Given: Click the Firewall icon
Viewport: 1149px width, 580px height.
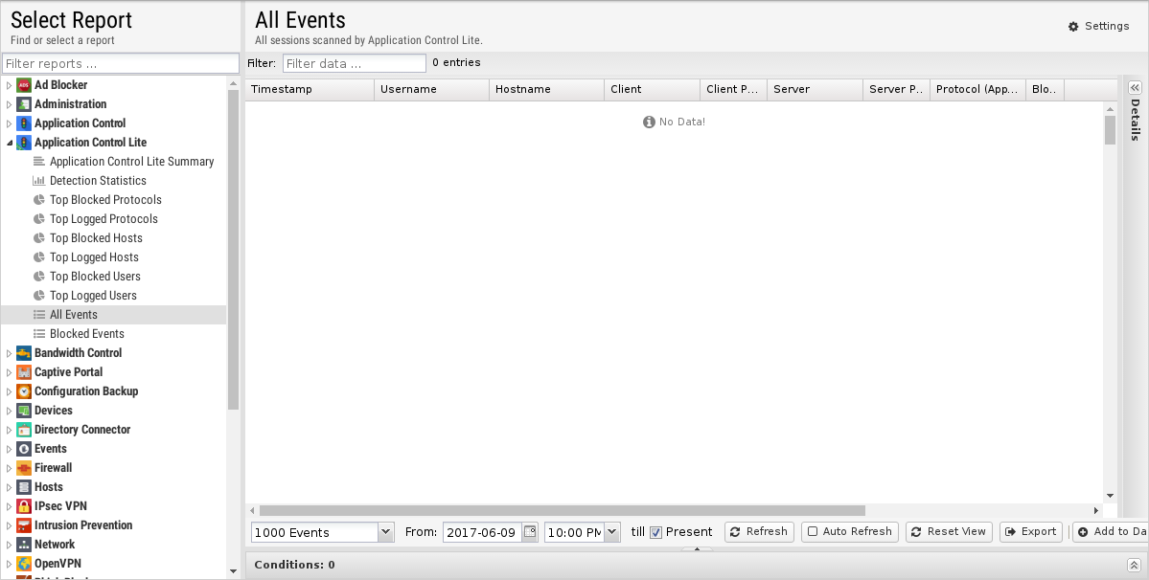Looking at the screenshot, I should (24, 467).
